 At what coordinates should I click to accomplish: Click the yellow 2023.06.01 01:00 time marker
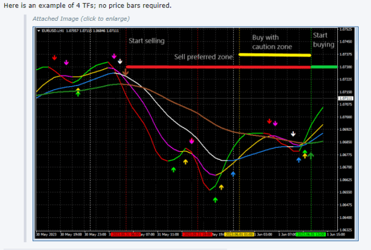(x=239, y=235)
